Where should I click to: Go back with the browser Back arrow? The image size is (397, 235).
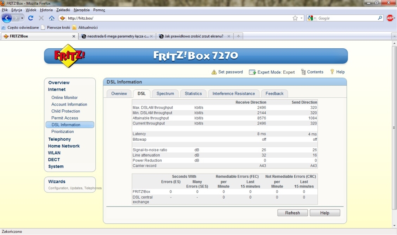(x=7, y=18)
